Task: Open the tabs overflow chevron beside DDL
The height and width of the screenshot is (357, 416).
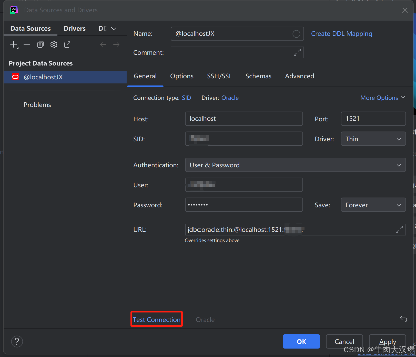Action: [114, 28]
